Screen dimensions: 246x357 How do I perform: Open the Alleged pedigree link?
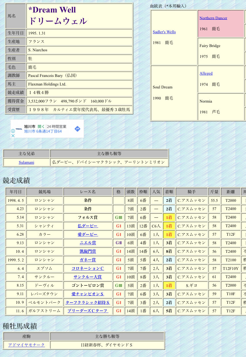point(206,73)
